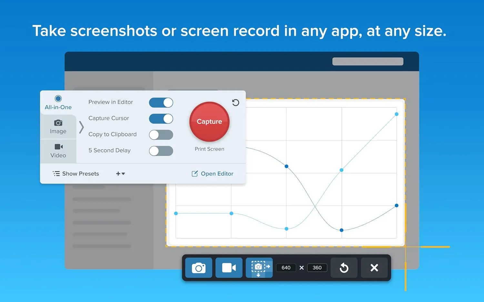Screen dimensions: 484x302
Task: Select the video recording icon in the bottom toolbar
Action: click(229, 268)
